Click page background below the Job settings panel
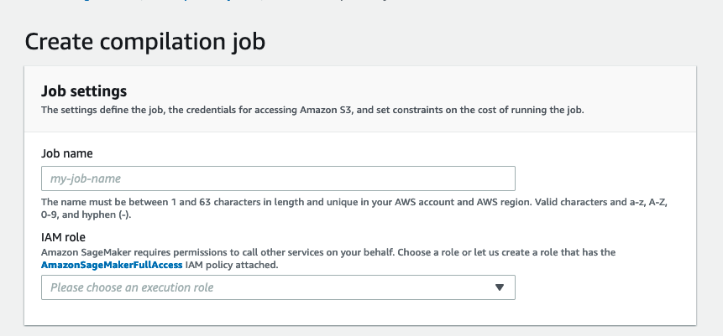Viewport: 723px width, 336px height. 361,331
